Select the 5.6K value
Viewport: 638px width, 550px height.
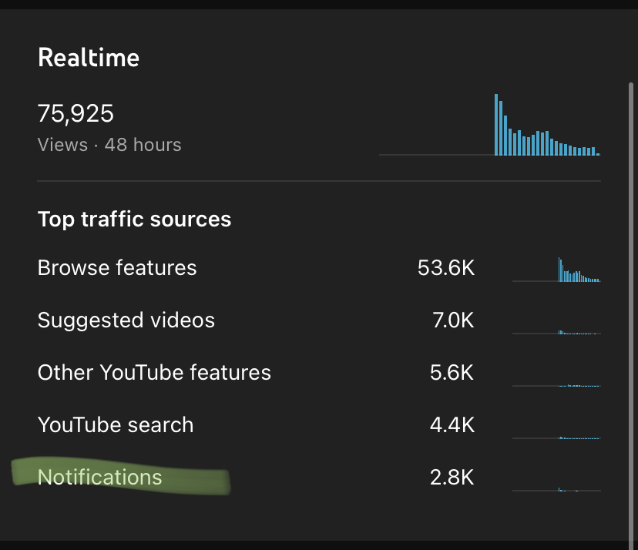click(452, 372)
